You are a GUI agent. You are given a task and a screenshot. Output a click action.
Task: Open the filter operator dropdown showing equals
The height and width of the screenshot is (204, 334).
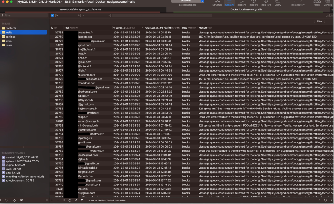tap(96, 15)
